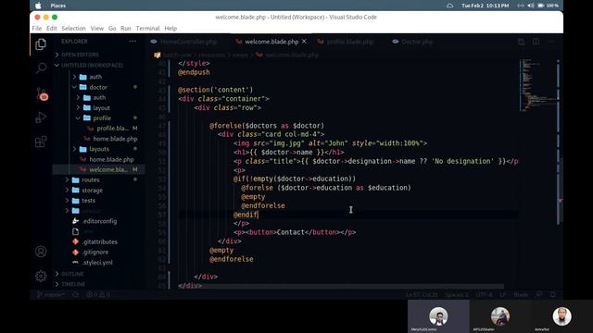Open home.blade.php under doctor folder
The width and height of the screenshot is (593, 333).
click(x=115, y=139)
